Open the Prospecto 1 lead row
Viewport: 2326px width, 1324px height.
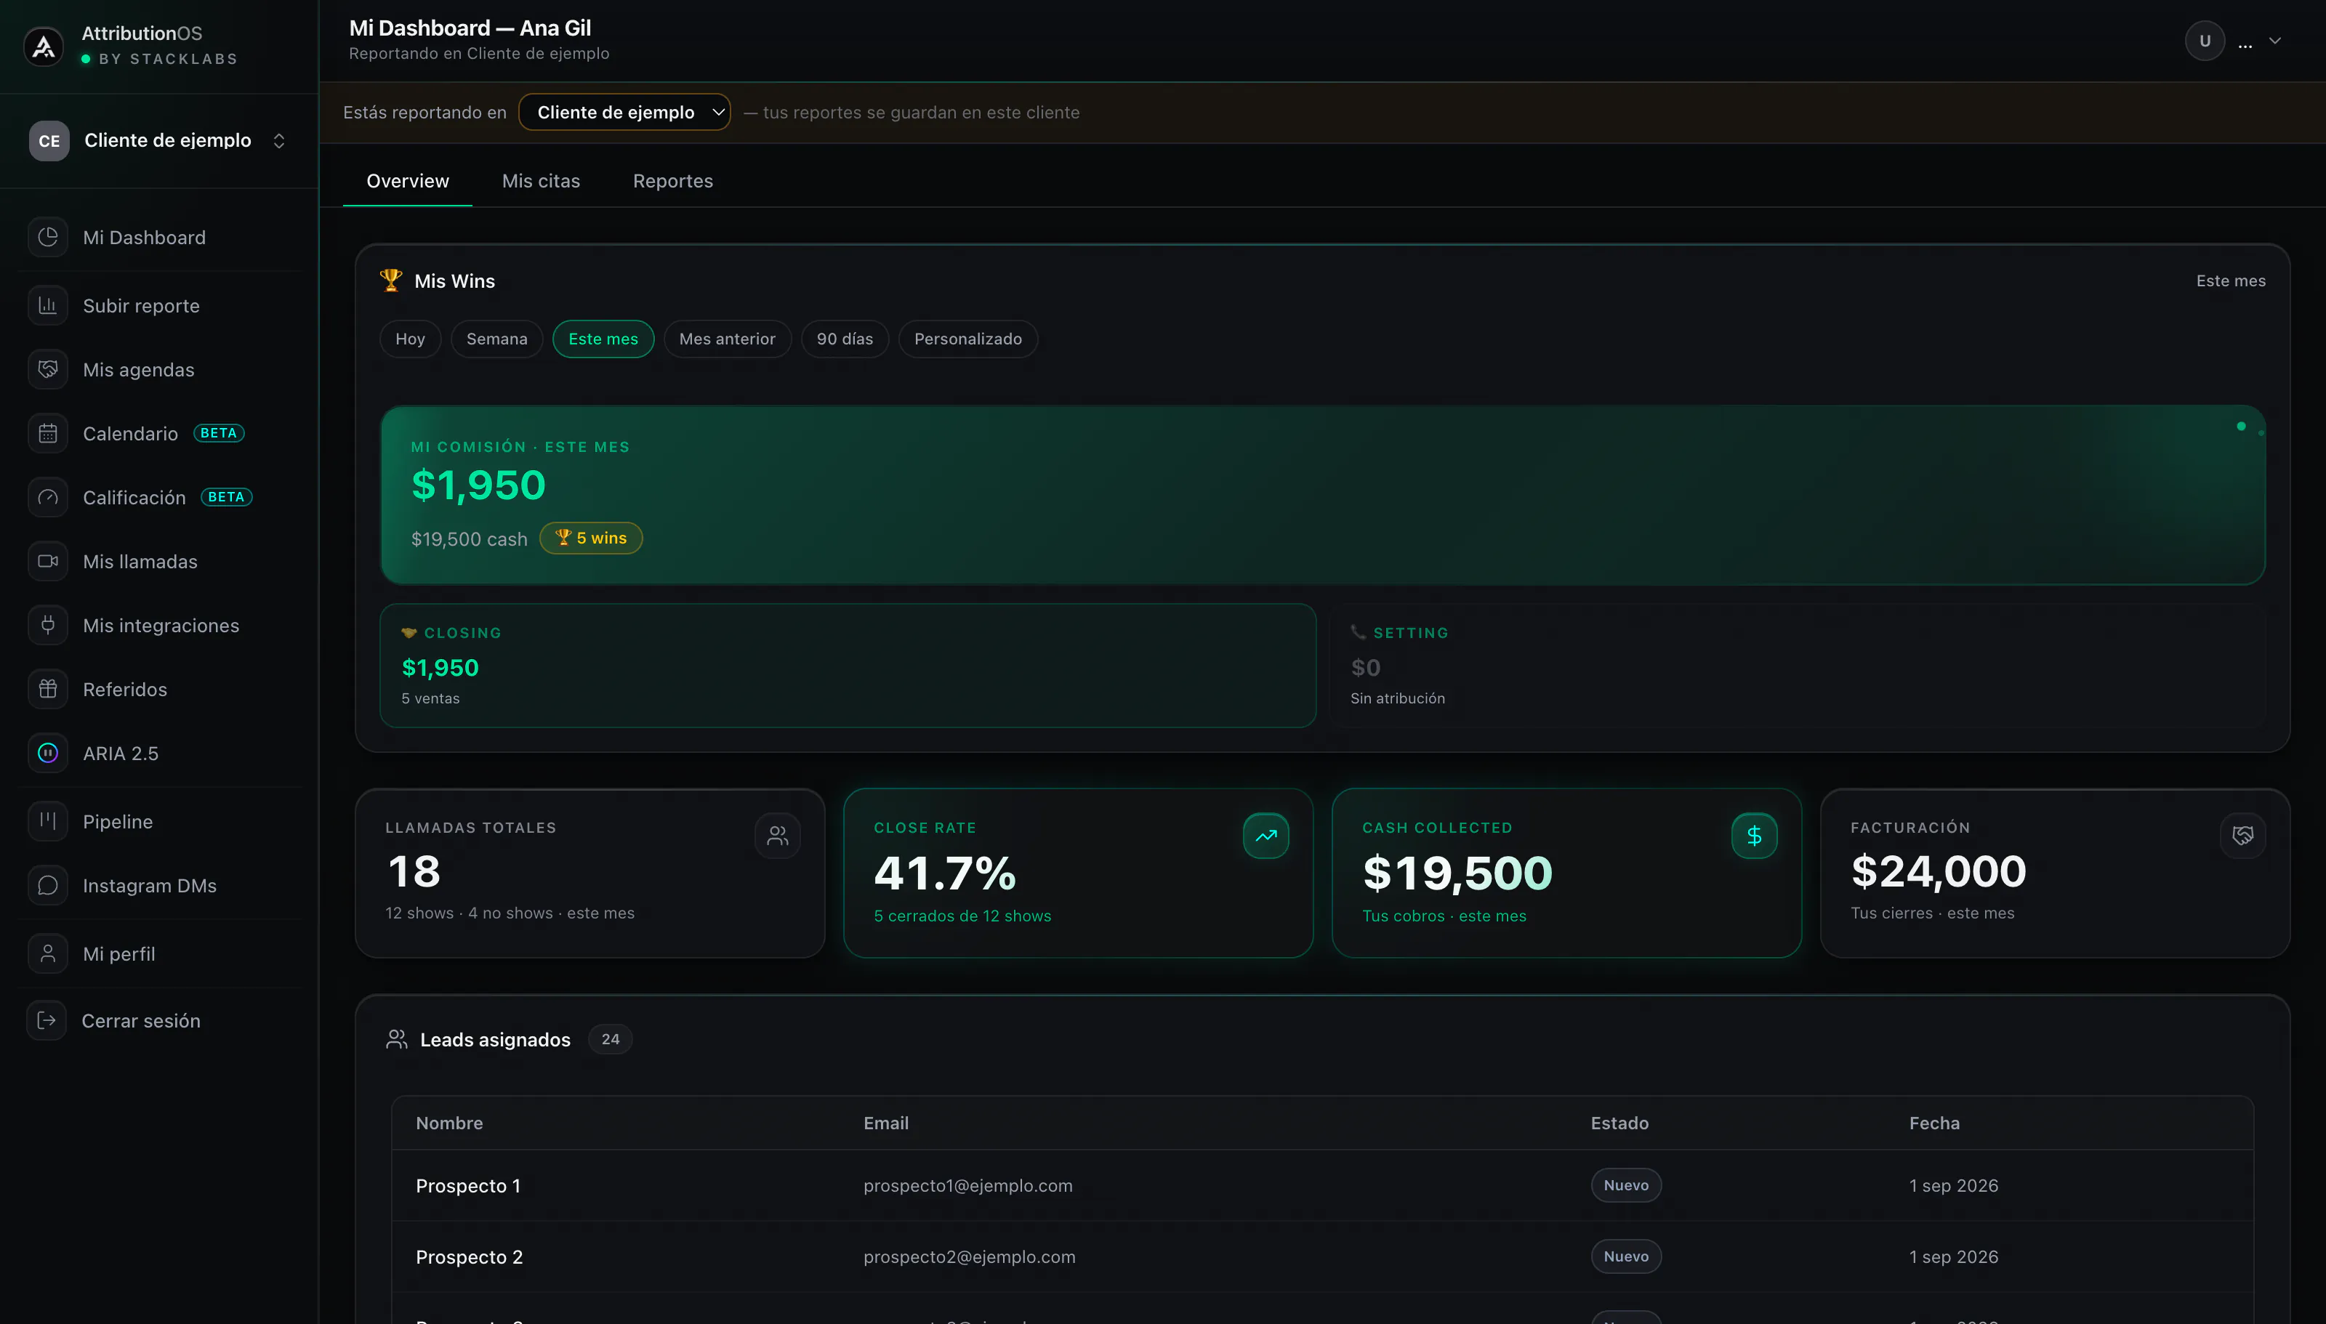click(1322, 1186)
